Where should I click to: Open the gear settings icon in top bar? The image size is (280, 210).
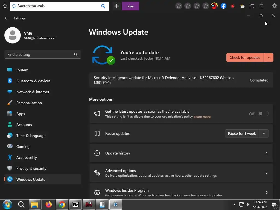pos(275,6)
